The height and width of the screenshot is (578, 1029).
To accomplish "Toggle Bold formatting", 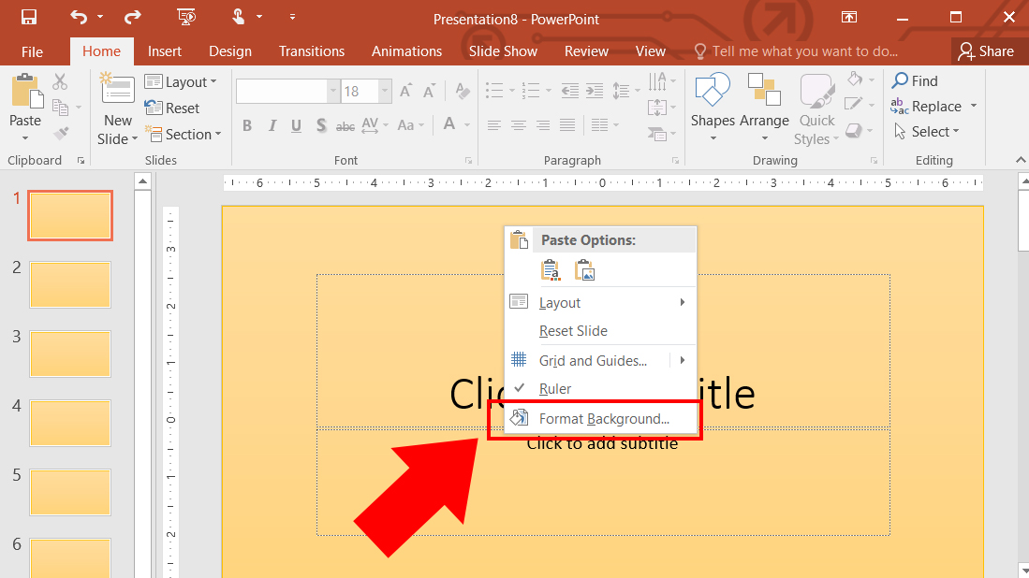I will click(247, 125).
